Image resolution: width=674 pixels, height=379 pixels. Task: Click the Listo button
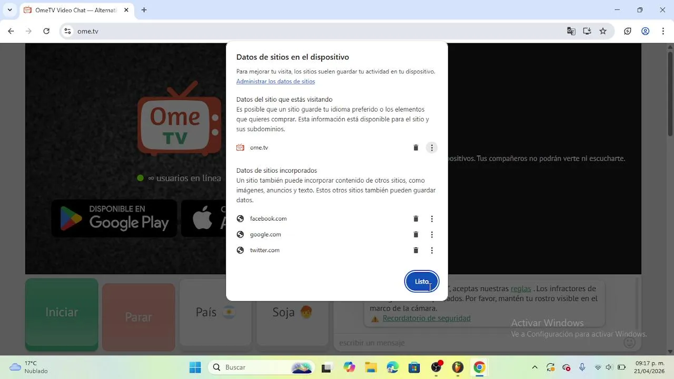tap(422, 282)
